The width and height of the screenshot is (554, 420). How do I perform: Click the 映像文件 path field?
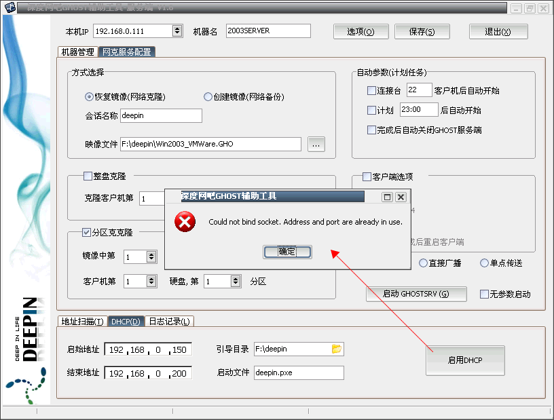pos(211,144)
